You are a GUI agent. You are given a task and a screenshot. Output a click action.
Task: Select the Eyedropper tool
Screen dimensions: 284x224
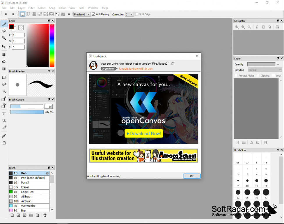pyautogui.click(x=4, y=136)
